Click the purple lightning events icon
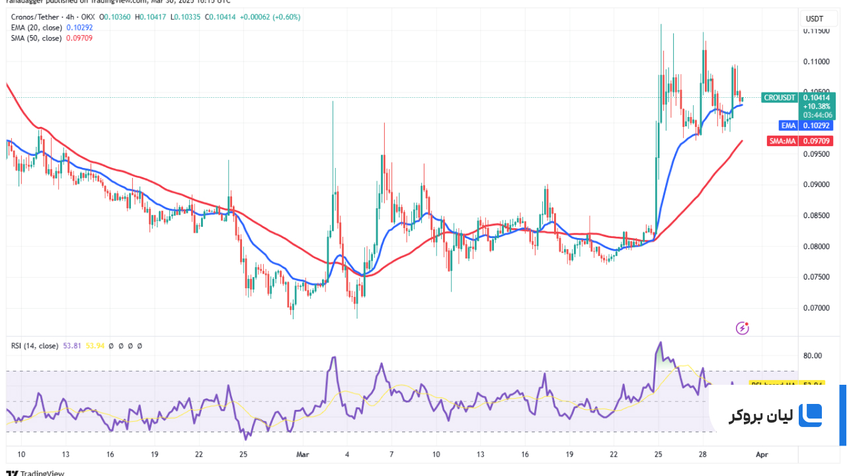 [x=743, y=327]
